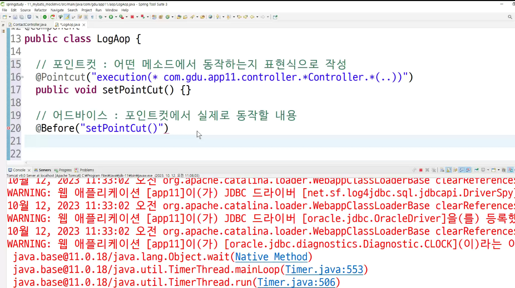Open the Project menu
515x288 pixels.
coord(87,10)
